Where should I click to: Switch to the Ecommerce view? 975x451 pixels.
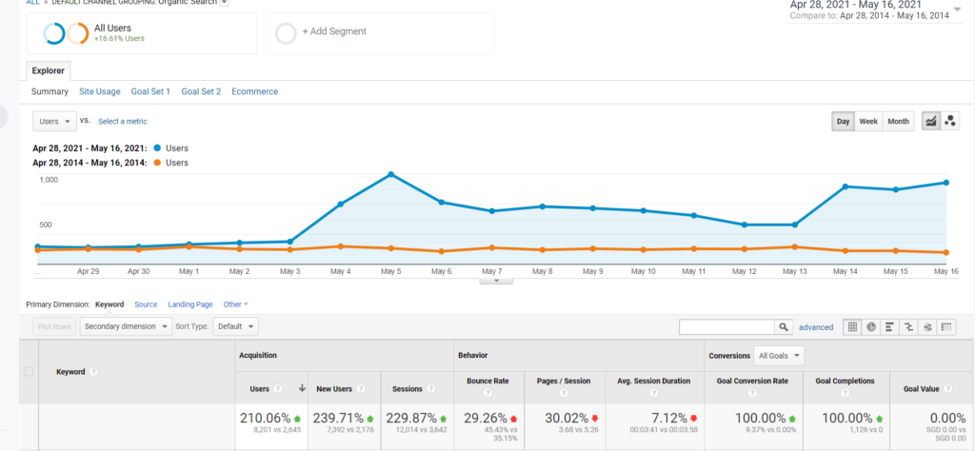coord(255,91)
